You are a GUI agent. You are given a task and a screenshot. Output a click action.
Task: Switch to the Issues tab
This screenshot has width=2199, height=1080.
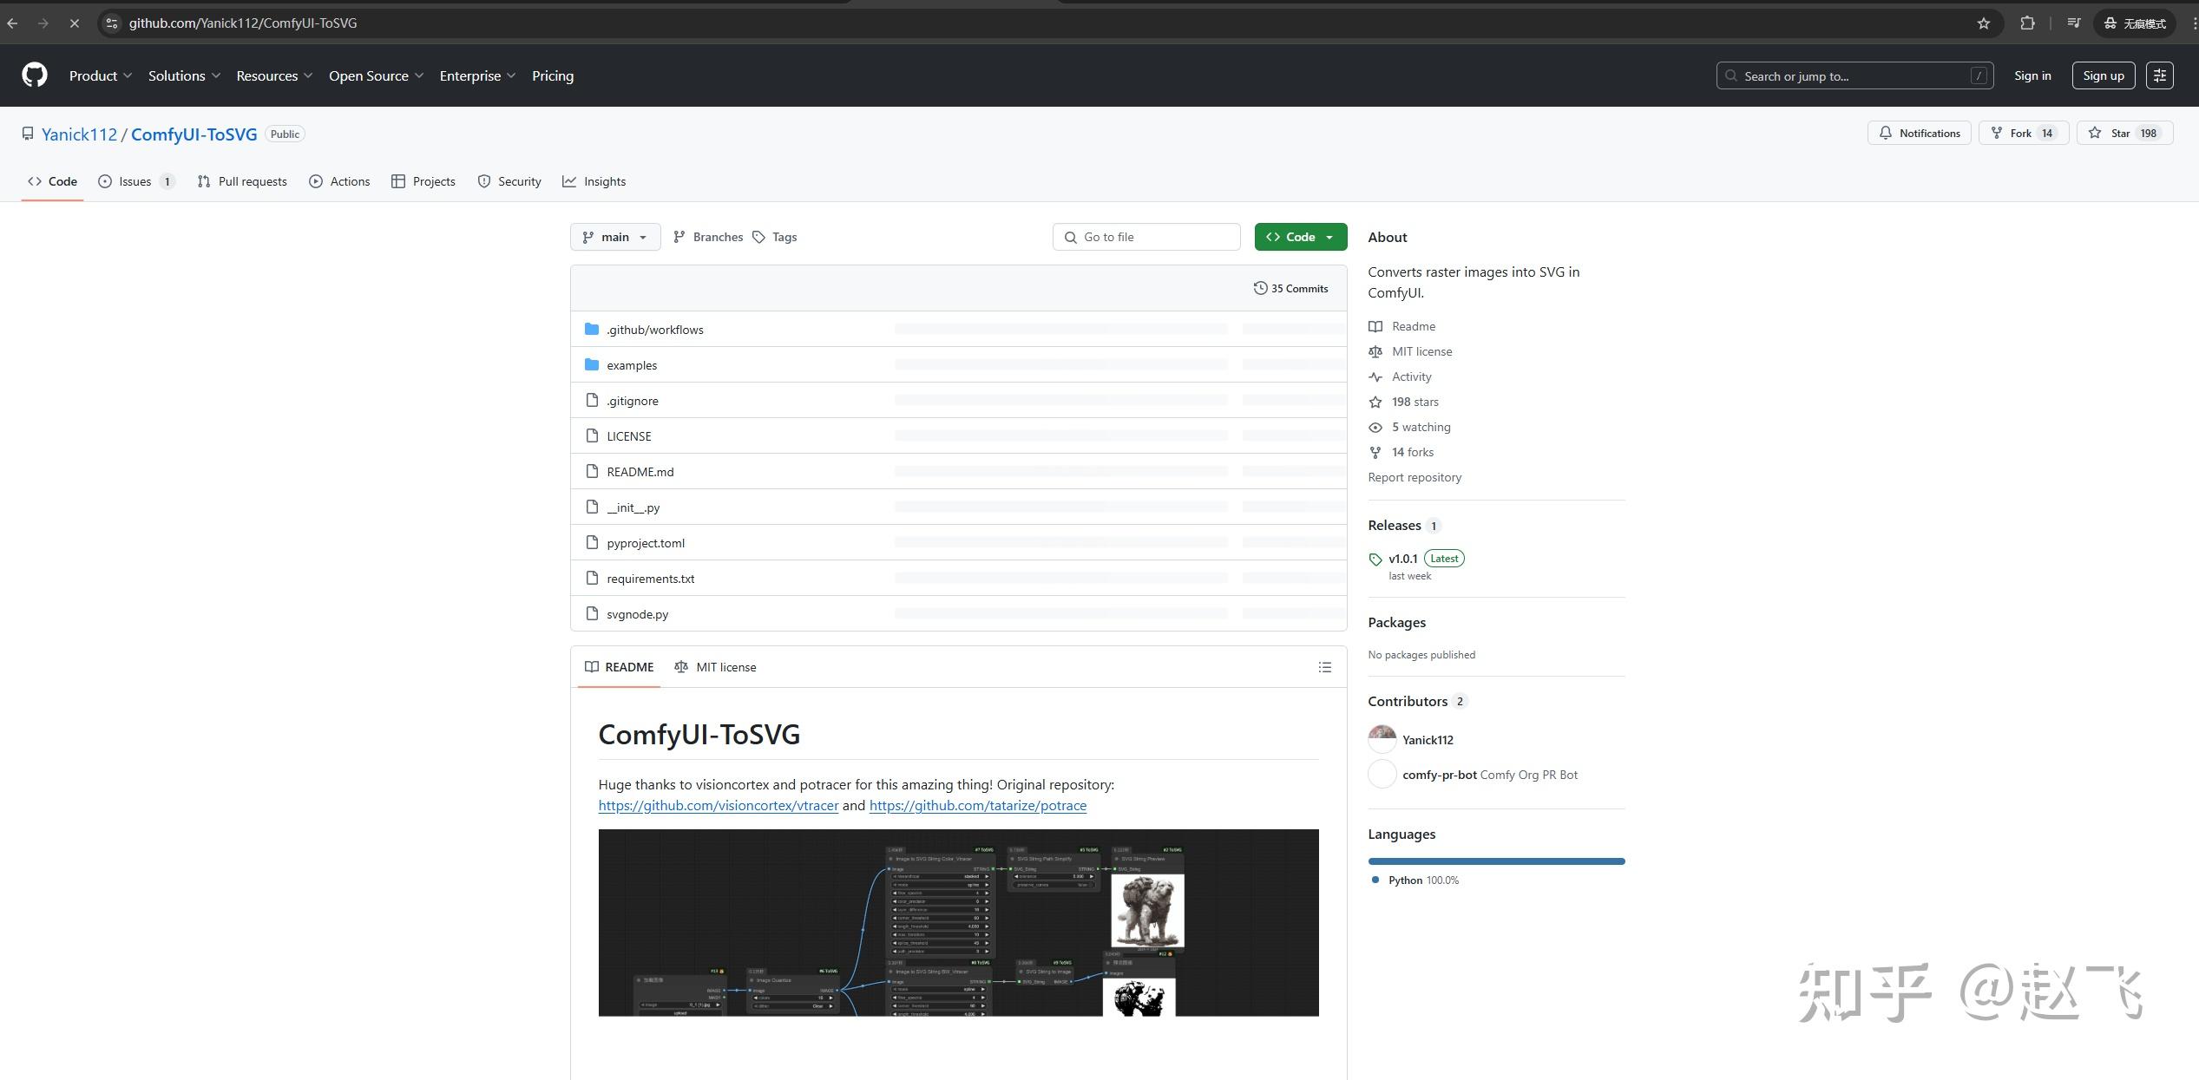(135, 181)
